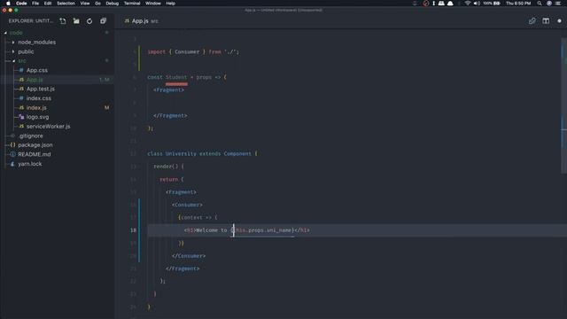Split the editor to the right
Image resolution: width=567 pixels, height=319 pixels.
(546, 21)
